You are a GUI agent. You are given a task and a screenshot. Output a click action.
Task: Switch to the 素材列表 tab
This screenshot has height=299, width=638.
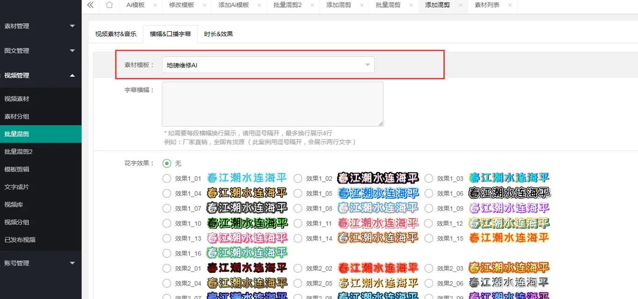tap(487, 5)
